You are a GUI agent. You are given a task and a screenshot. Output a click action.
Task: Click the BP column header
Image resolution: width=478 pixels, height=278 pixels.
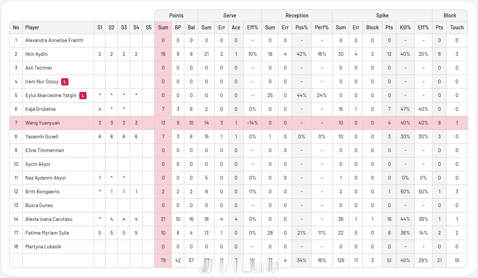(178, 28)
